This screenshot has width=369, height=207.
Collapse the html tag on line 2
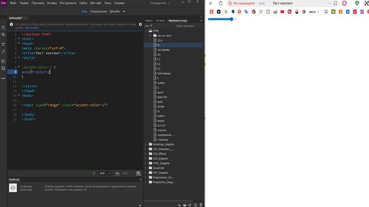tap(19, 39)
